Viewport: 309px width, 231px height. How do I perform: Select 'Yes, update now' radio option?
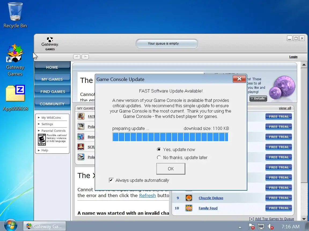click(159, 149)
